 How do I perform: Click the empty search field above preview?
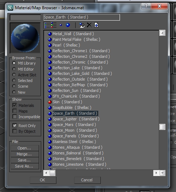[25, 17]
